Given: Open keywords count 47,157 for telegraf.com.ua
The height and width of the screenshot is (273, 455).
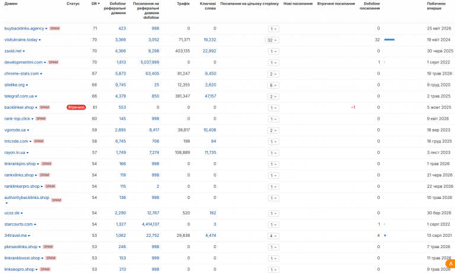Looking at the screenshot, I should point(210,97).
